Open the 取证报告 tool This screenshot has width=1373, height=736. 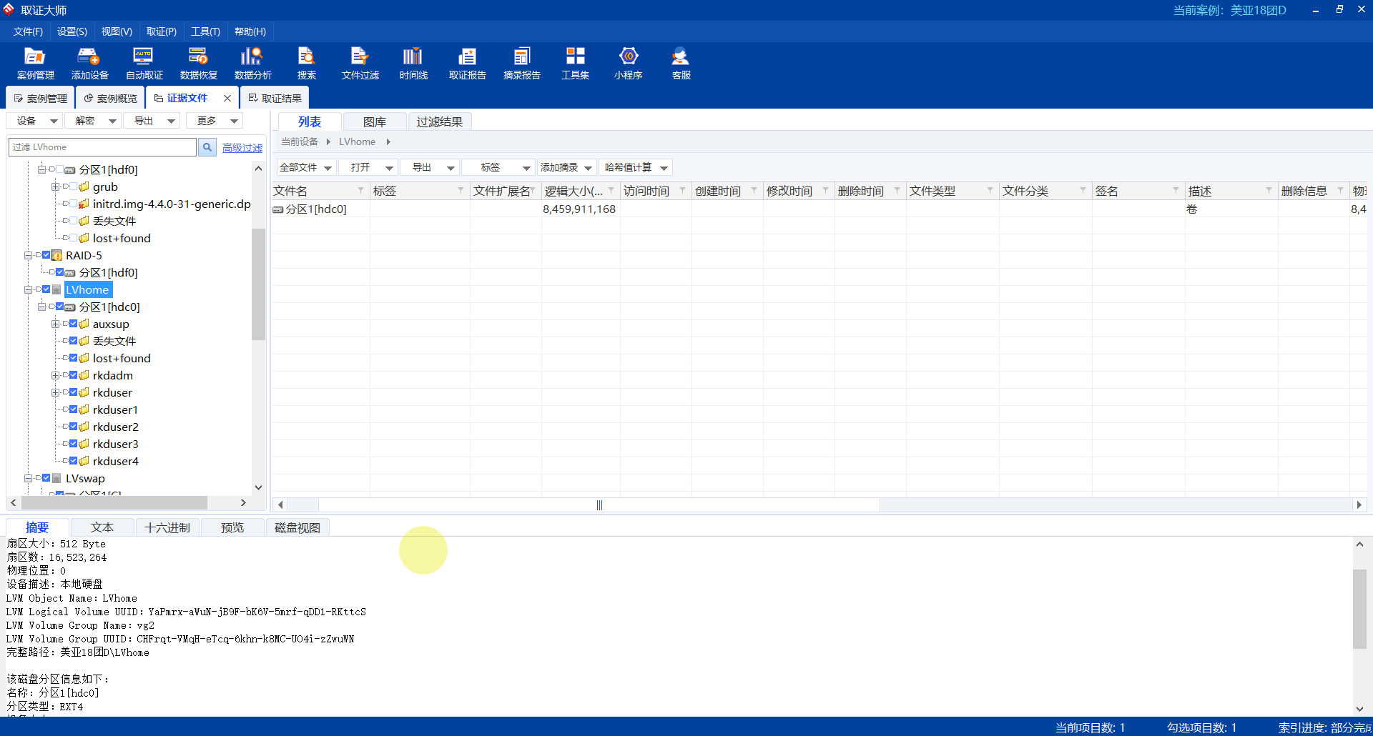tap(467, 63)
